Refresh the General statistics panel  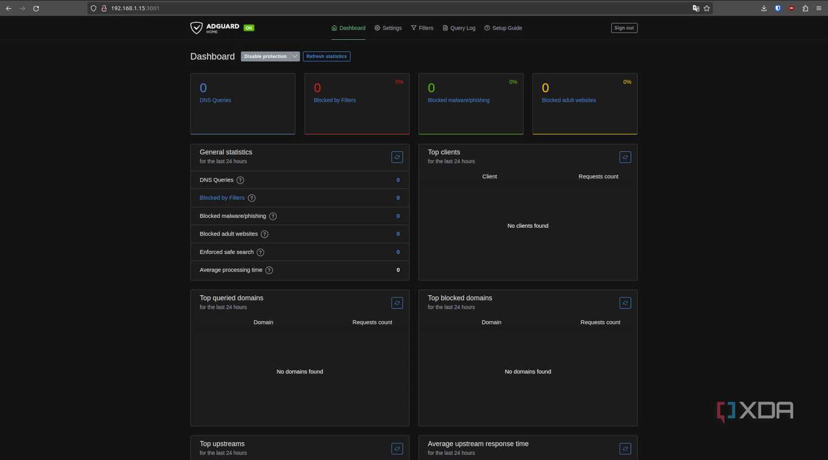397,157
